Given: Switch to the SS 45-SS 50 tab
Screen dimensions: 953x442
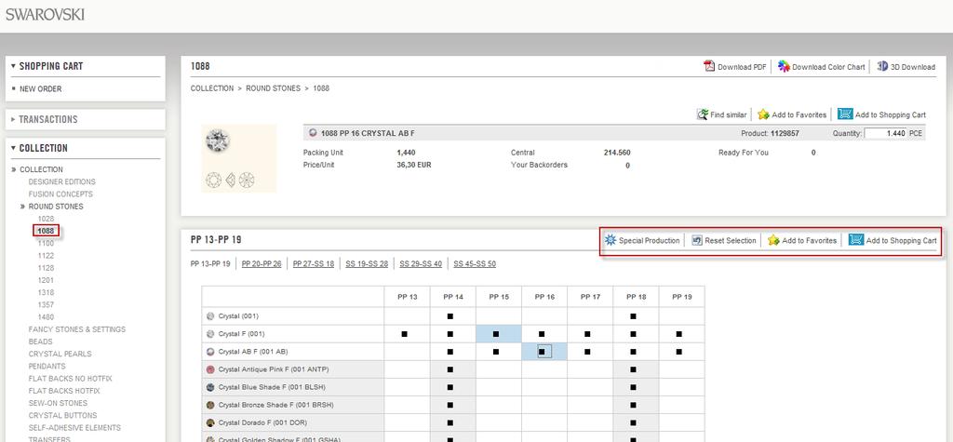Looking at the screenshot, I should pos(475,264).
